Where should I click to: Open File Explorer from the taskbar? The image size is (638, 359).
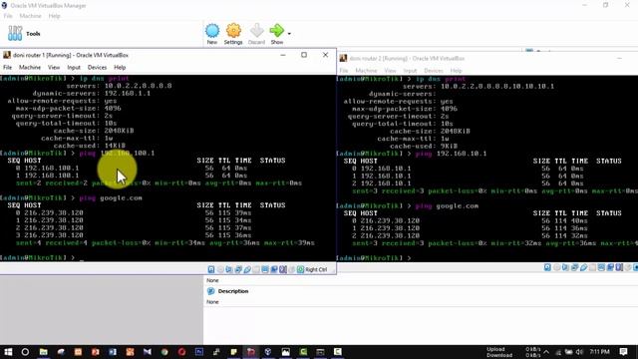(x=43, y=352)
